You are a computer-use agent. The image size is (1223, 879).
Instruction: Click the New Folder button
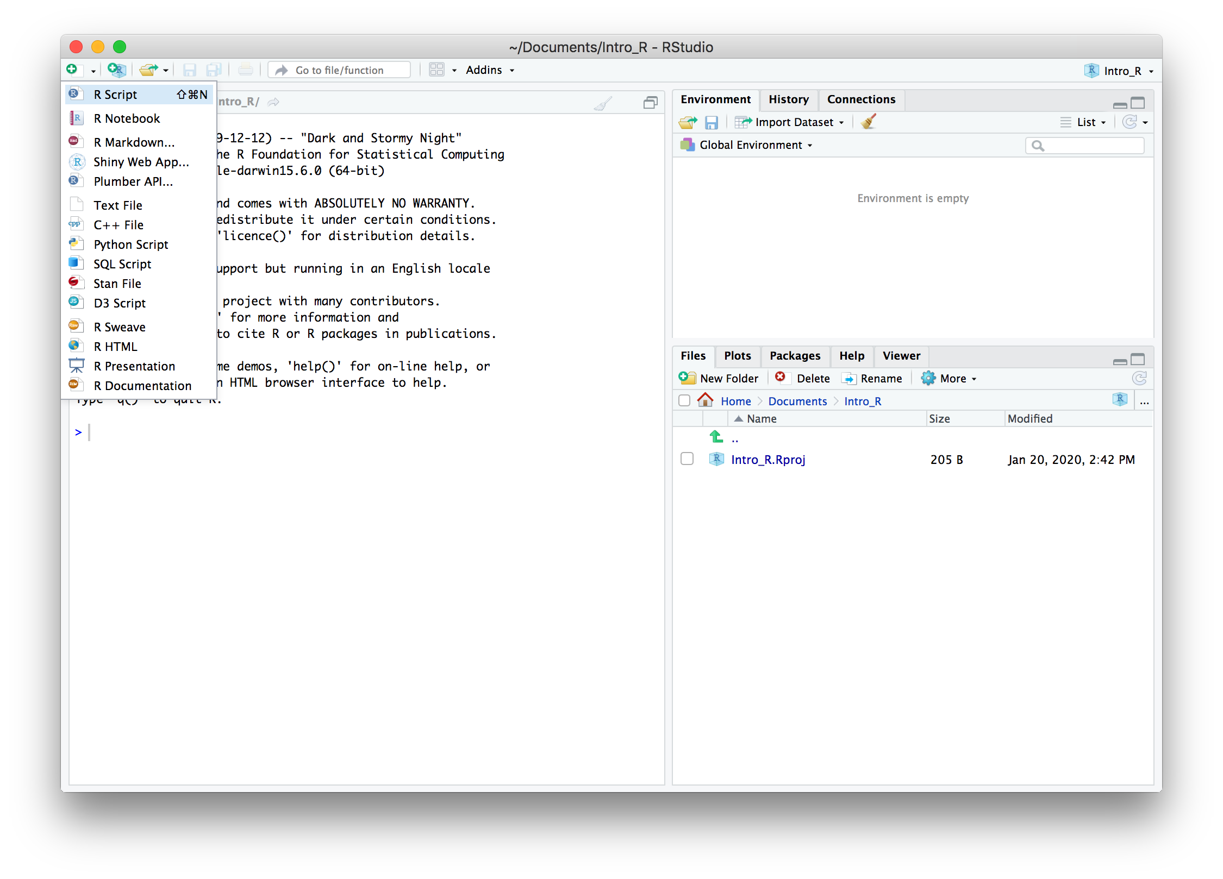tap(718, 378)
